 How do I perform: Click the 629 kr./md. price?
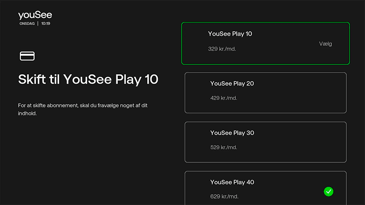point(224,196)
